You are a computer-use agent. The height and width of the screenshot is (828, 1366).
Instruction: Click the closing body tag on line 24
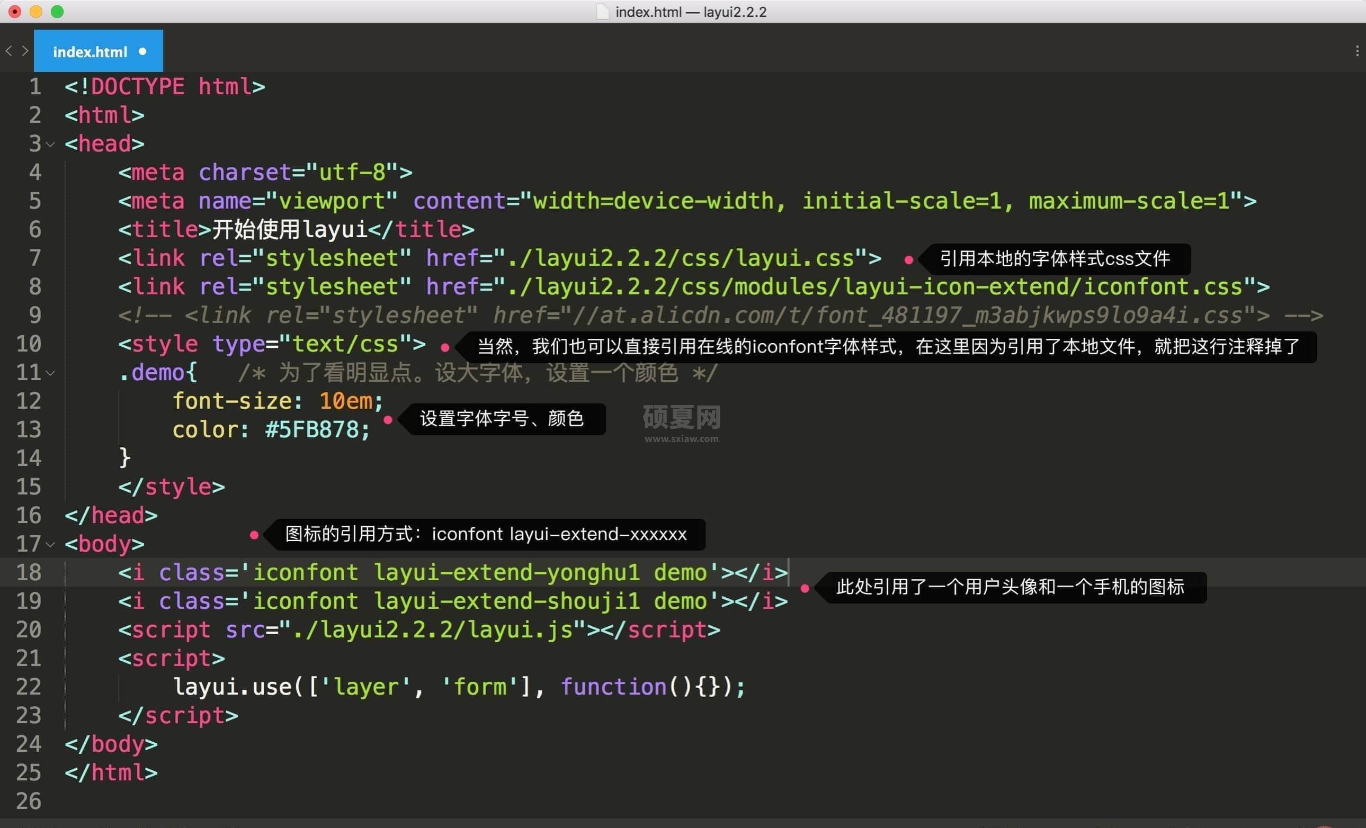coord(111,744)
